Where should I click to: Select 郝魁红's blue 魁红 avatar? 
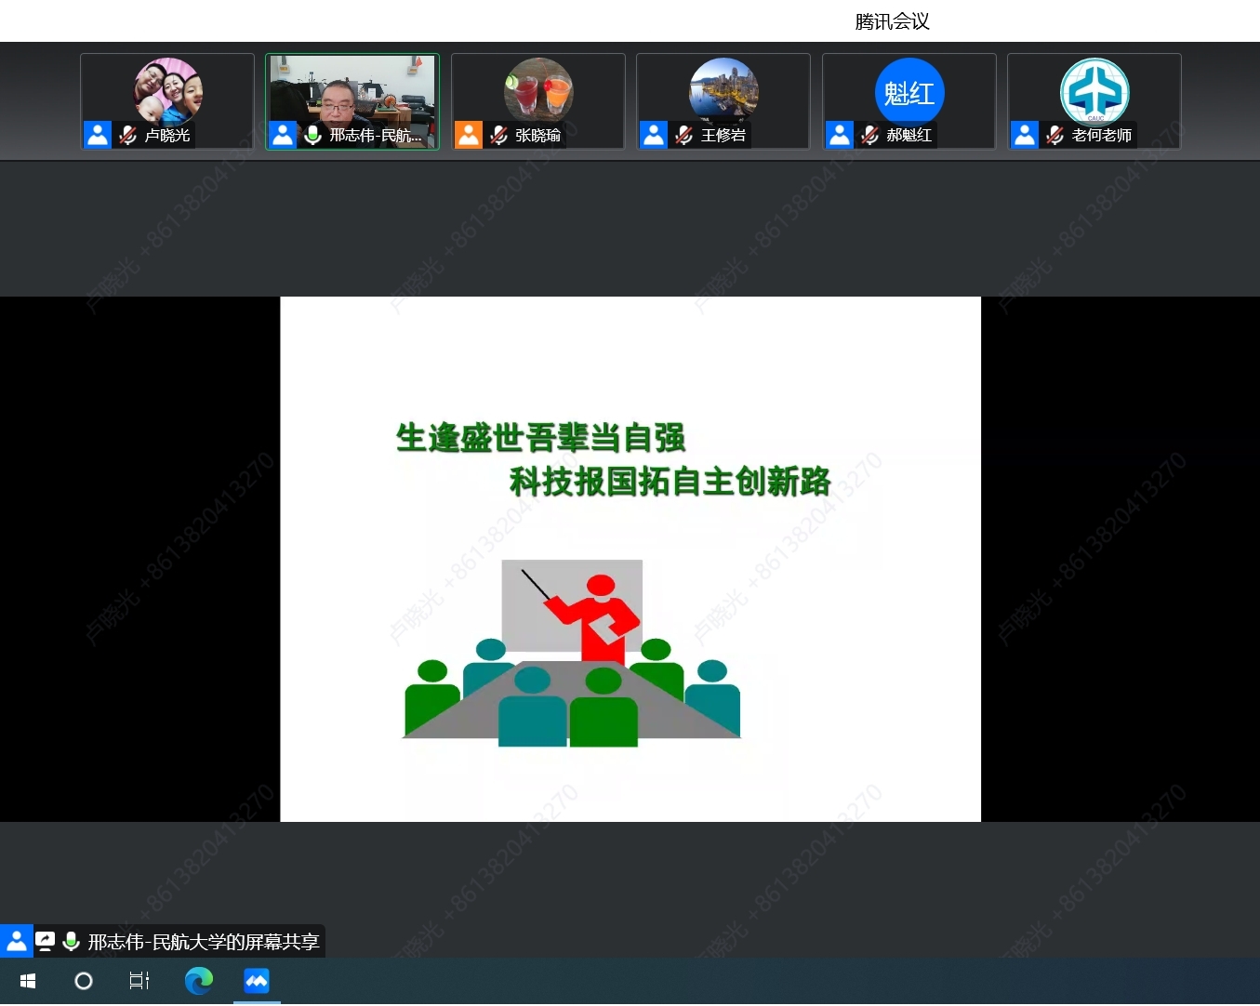[909, 92]
